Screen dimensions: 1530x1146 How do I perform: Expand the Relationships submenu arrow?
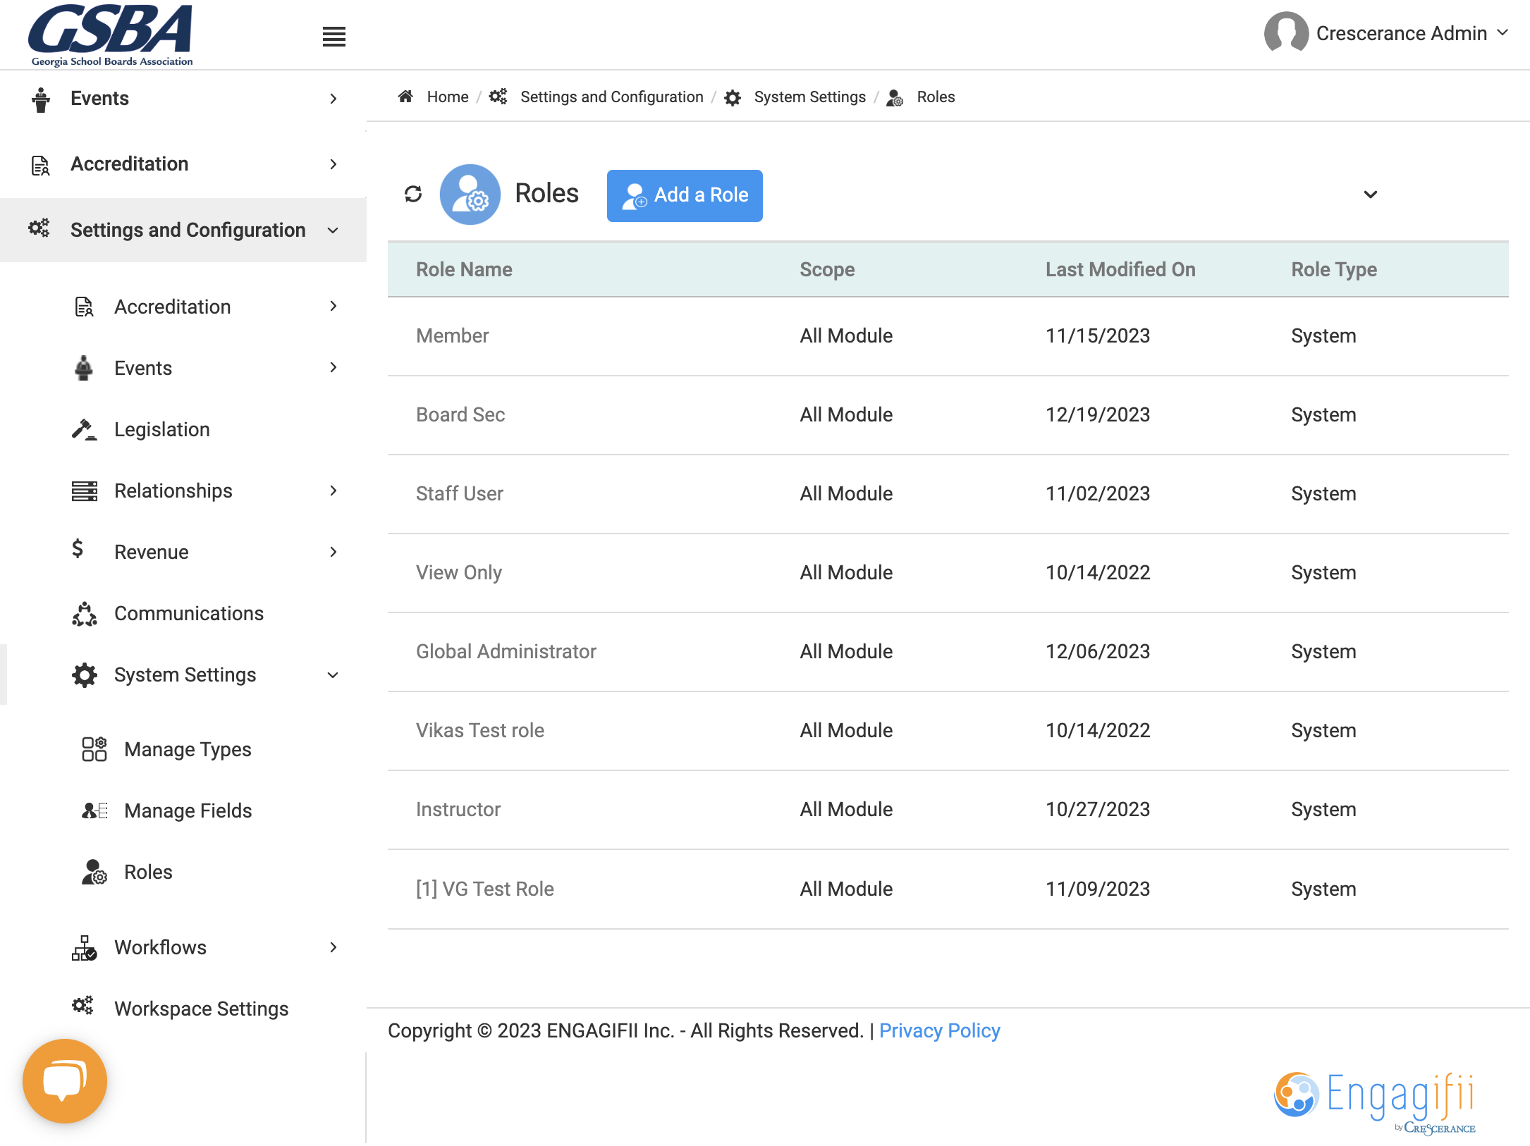[333, 491]
